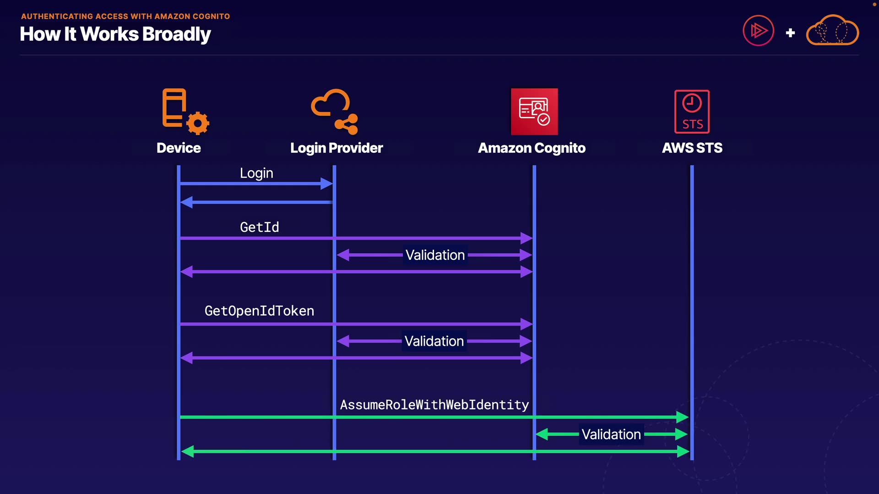
Task: Click the AssumeRoleWithWebIdentity label
Action: 434,405
